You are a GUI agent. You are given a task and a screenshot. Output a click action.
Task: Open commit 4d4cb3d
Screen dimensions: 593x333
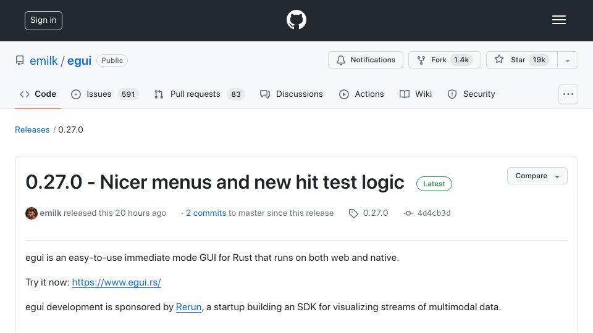click(x=434, y=213)
